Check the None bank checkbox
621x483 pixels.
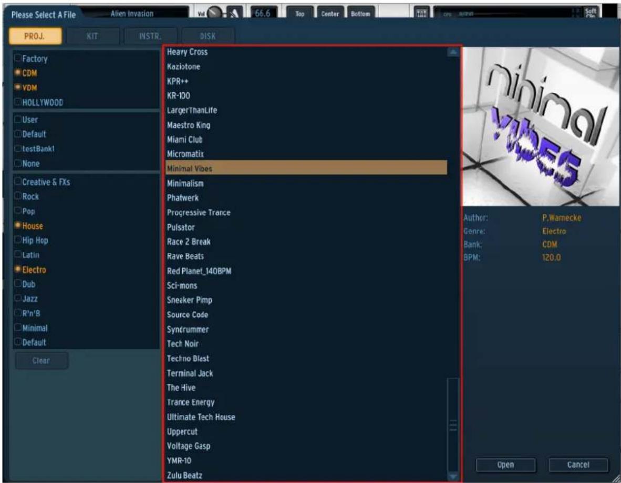[18, 163]
